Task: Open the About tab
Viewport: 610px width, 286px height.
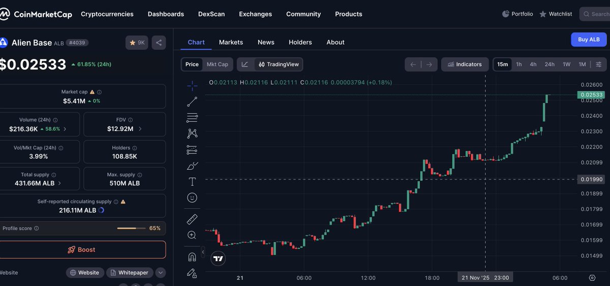Action: point(335,42)
